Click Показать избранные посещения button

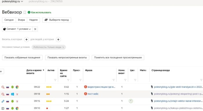22,58
